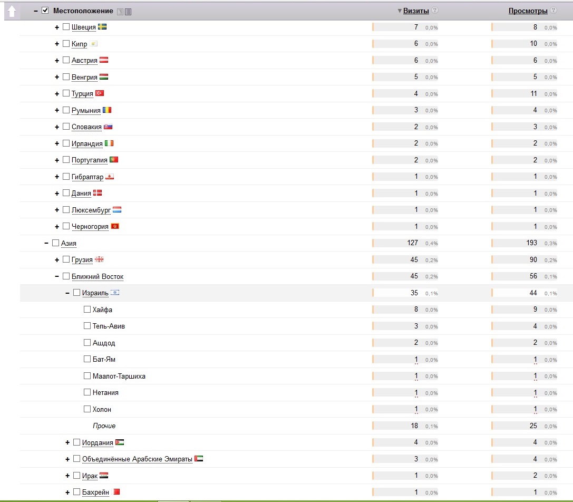Expand the Грузия row
573x502 pixels.
point(57,260)
